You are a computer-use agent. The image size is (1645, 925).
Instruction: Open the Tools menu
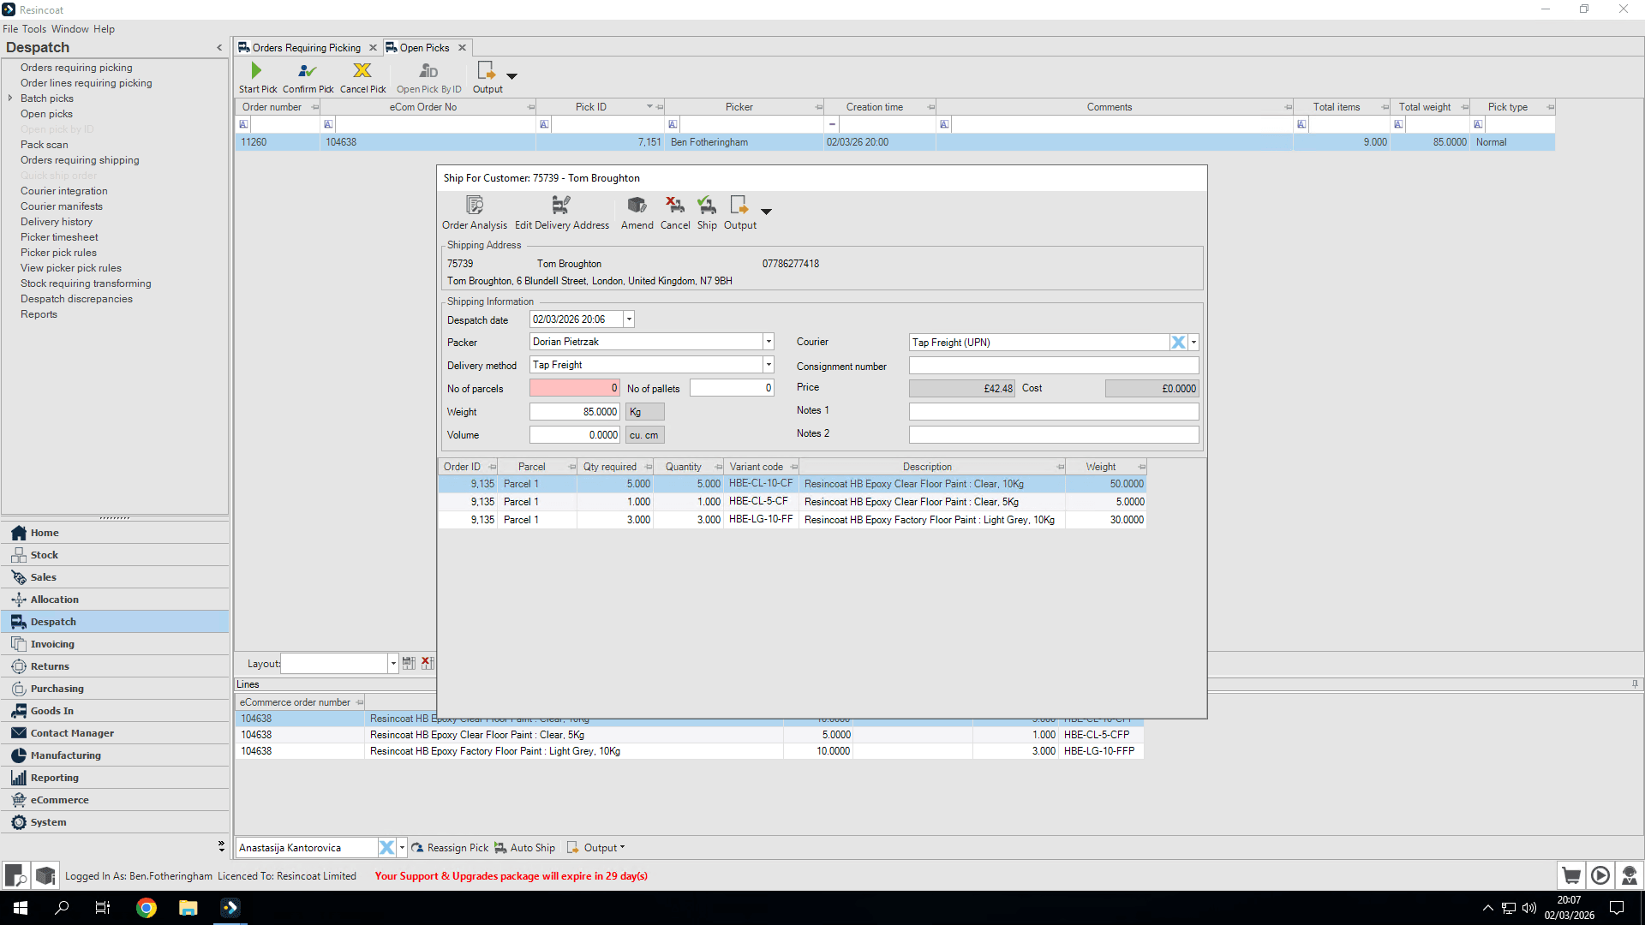click(34, 29)
